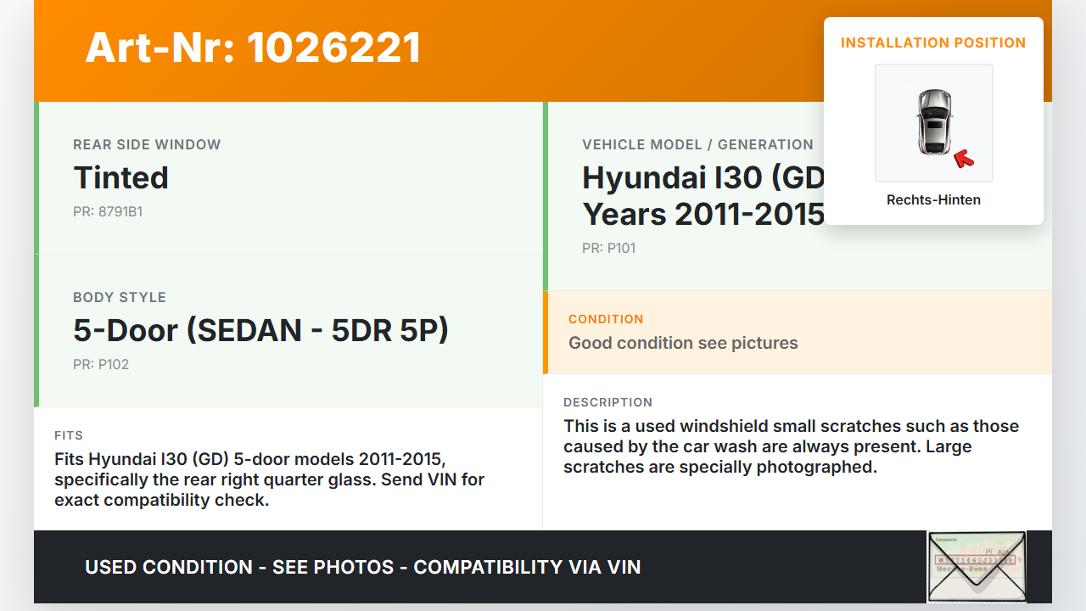Click PR code 8791B1
Viewport: 1086px width, 611px height.
pyautogui.click(x=108, y=211)
